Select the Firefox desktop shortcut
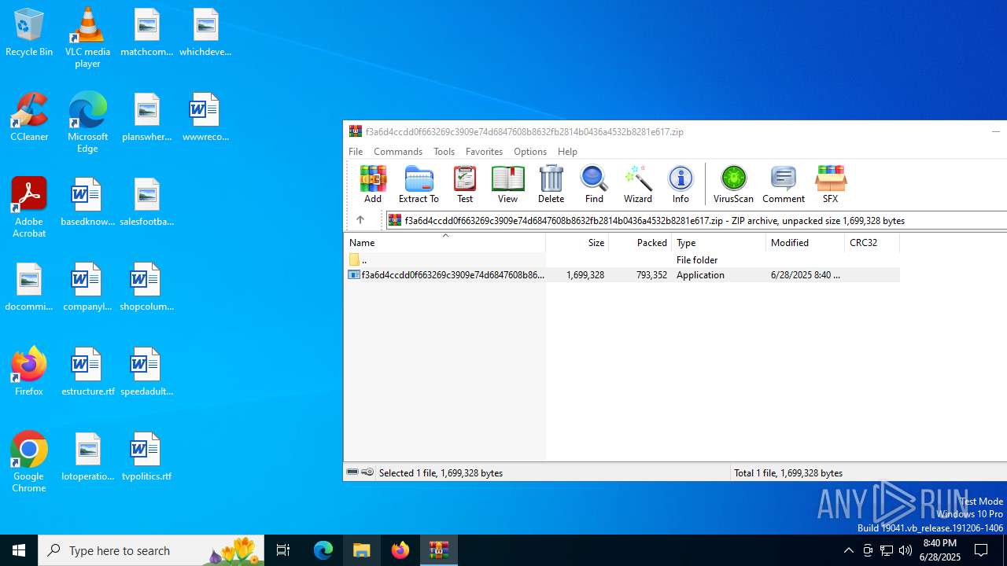The image size is (1007, 566). point(29,372)
